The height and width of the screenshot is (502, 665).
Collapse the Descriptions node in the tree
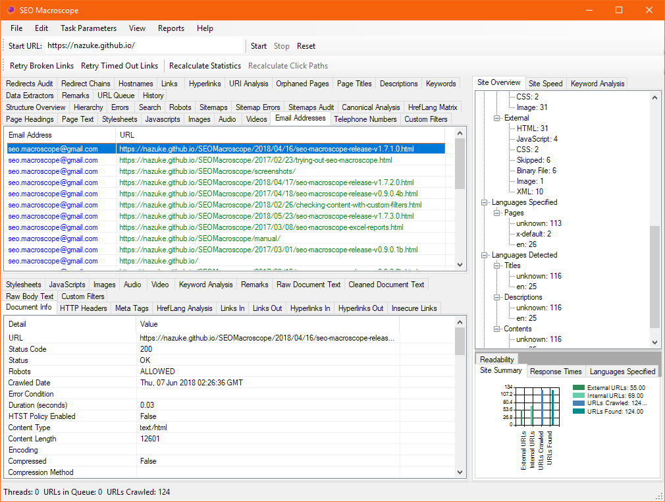(x=496, y=298)
